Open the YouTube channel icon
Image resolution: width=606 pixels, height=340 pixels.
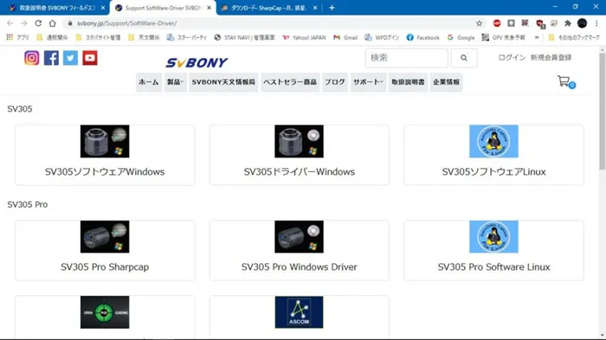[90, 58]
